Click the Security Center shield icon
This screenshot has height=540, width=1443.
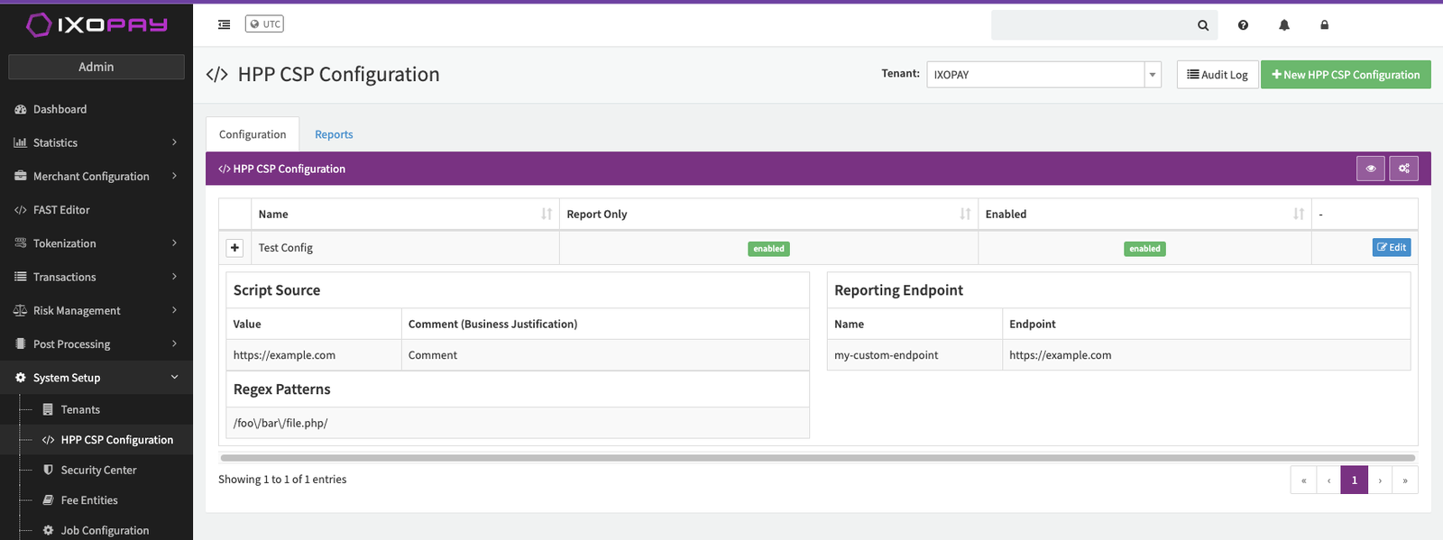click(x=49, y=470)
